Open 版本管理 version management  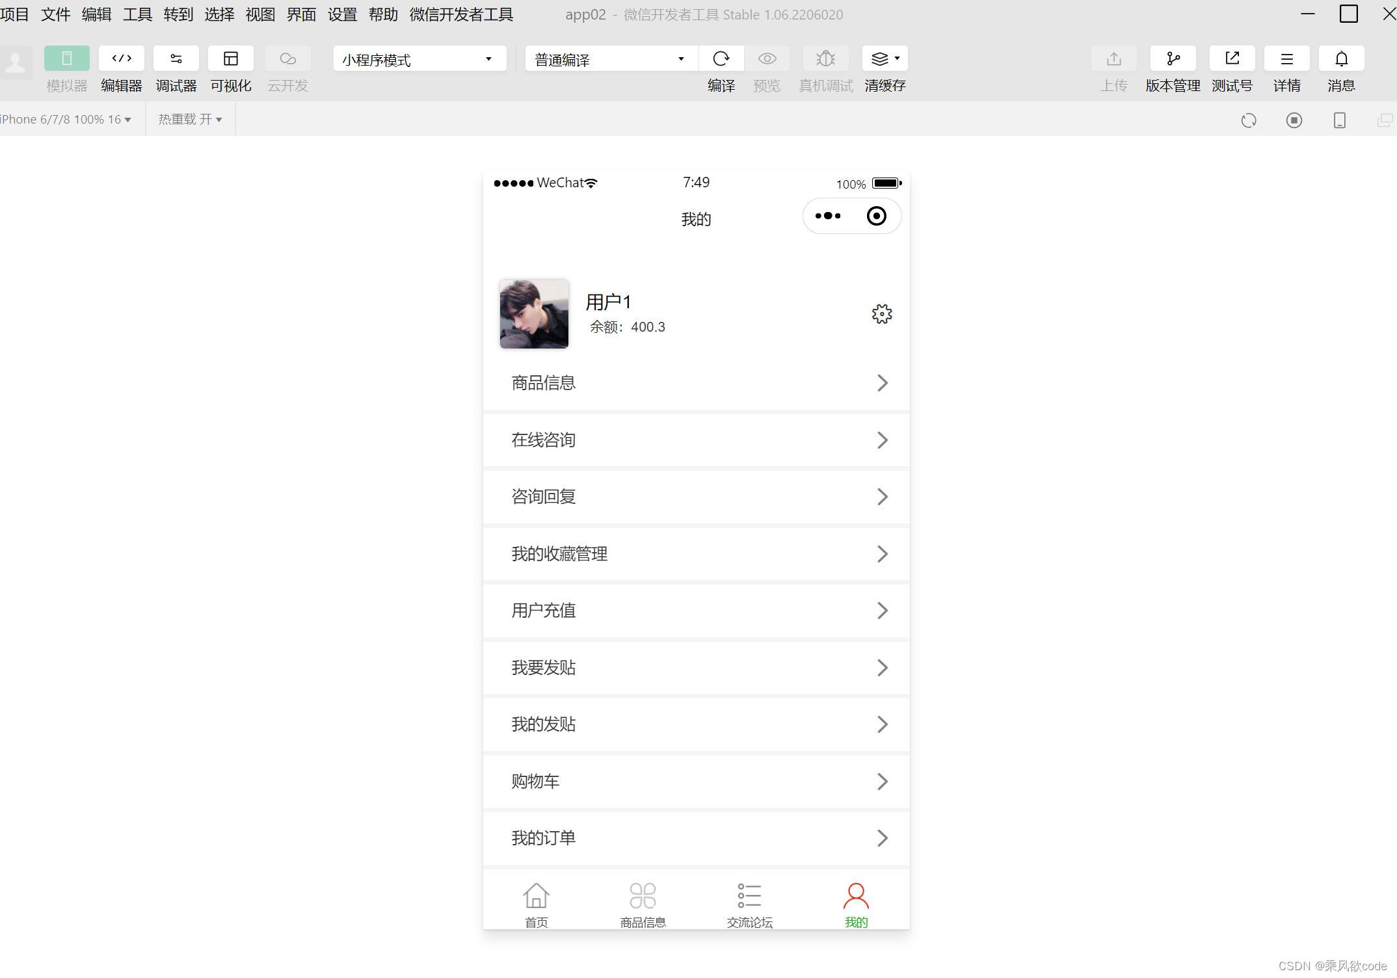click(1173, 58)
